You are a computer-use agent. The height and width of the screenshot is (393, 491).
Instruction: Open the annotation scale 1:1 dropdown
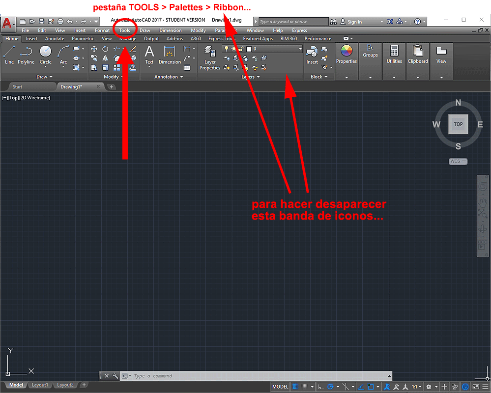pos(416,387)
